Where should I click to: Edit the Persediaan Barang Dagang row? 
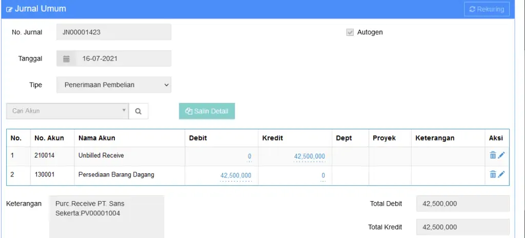[x=501, y=174]
